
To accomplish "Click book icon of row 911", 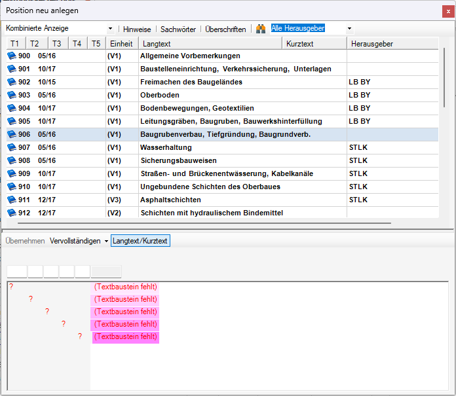I will coord(12,199).
